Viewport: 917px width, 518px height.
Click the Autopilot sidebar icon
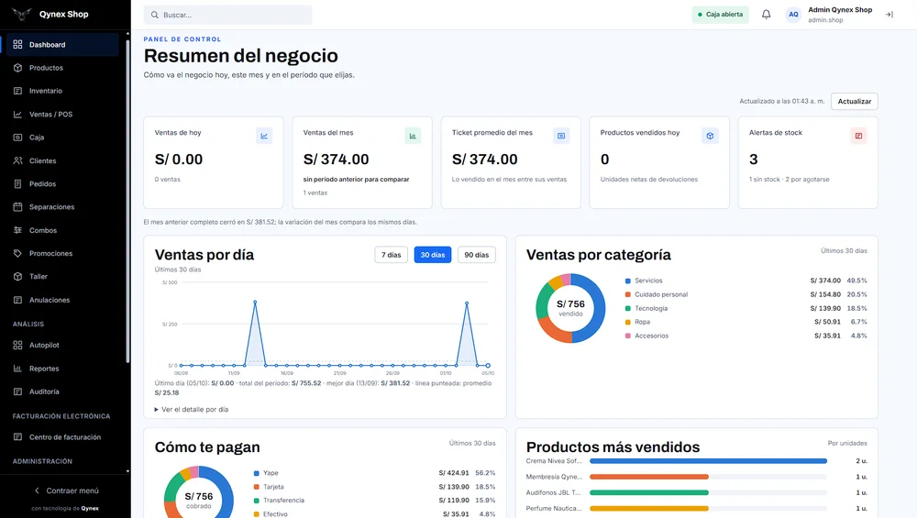pyautogui.click(x=17, y=345)
